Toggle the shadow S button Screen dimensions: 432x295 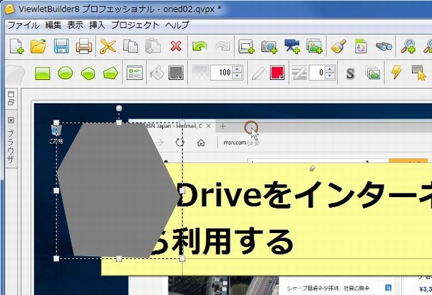pos(350,73)
